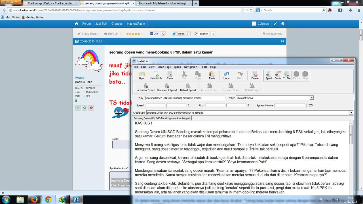Open TextAloud Help menu

click(x=213, y=67)
